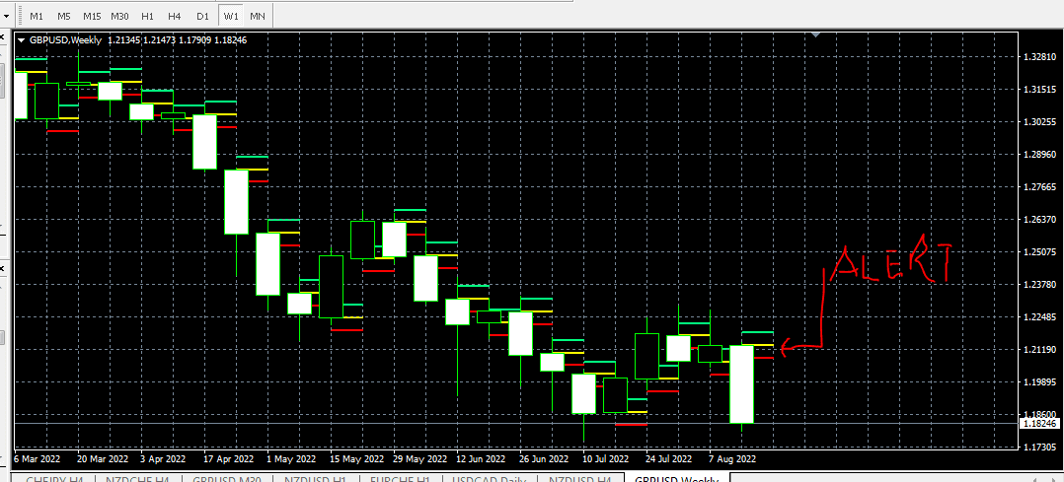Click the GBPUSD,Weekly chart title text
This screenshot has height=482, width=1064.
tap(66, 40)
